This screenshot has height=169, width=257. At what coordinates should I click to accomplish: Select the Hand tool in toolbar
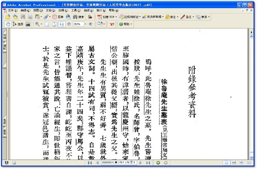(8, 24)
